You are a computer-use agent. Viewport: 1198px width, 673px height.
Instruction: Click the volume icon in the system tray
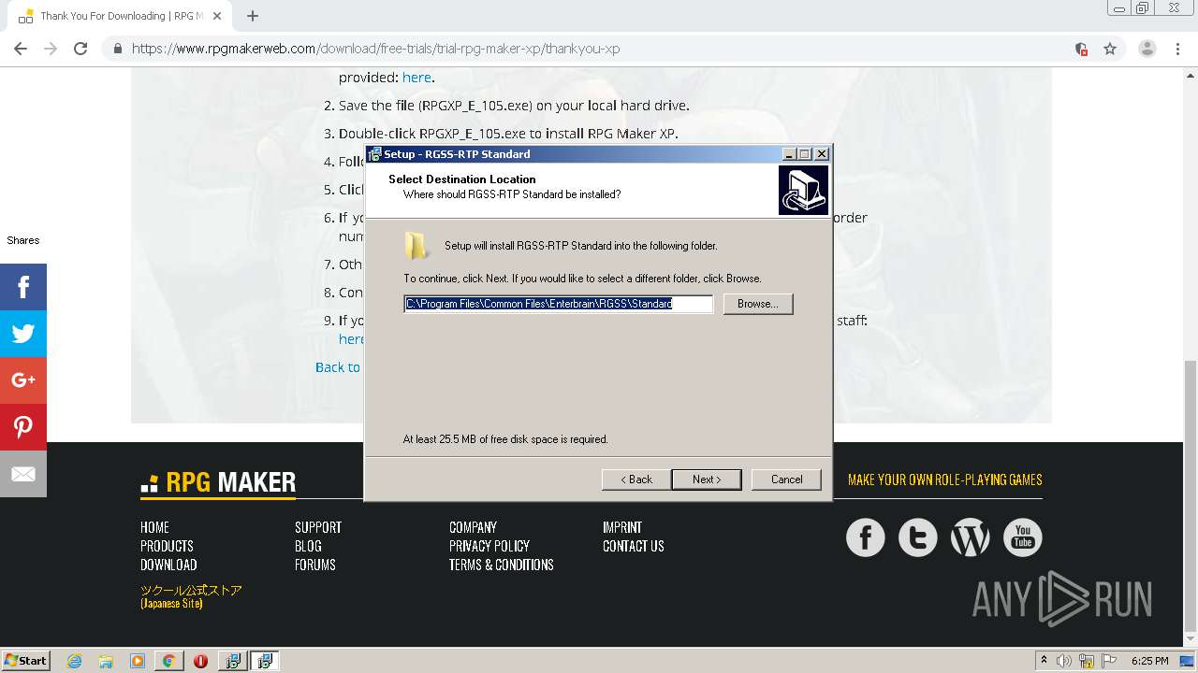[x=1064, y=661]
